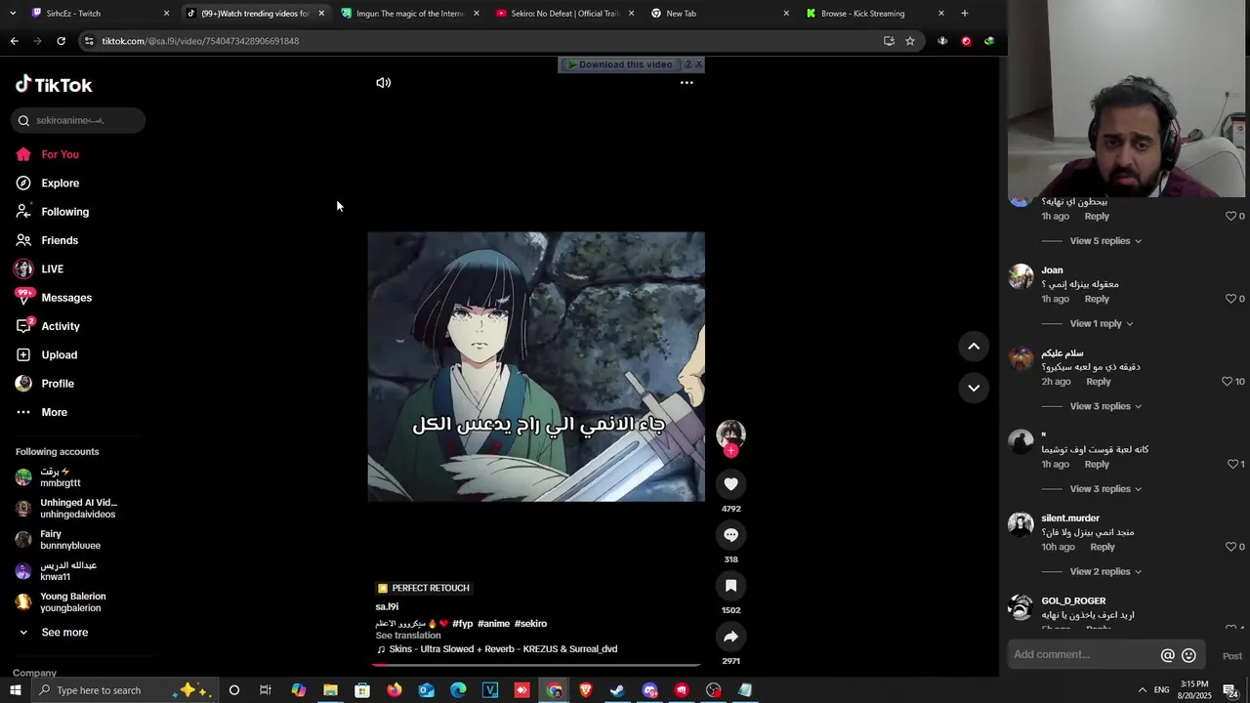The width and height of the screenshot is (1250, 703).
Task: Reload the page in Chrome
Action: pyautogui.click(x=61, y=41)
